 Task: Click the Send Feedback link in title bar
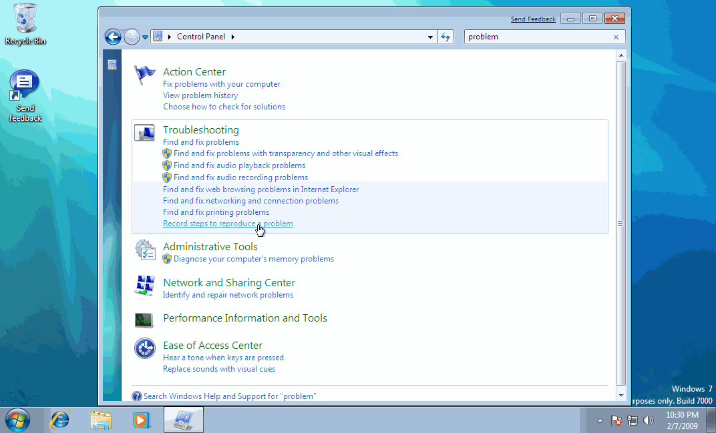533,19
